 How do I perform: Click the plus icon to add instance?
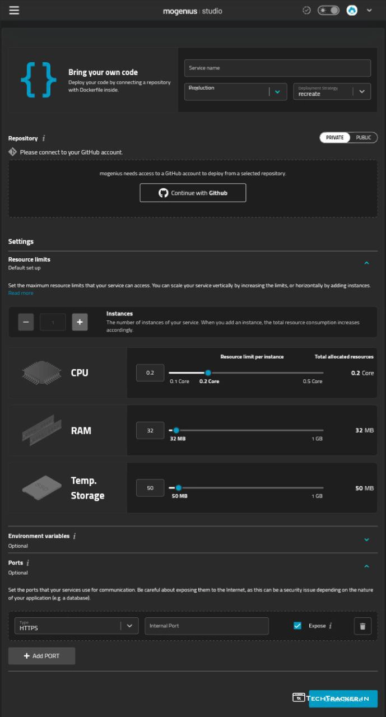80,322
